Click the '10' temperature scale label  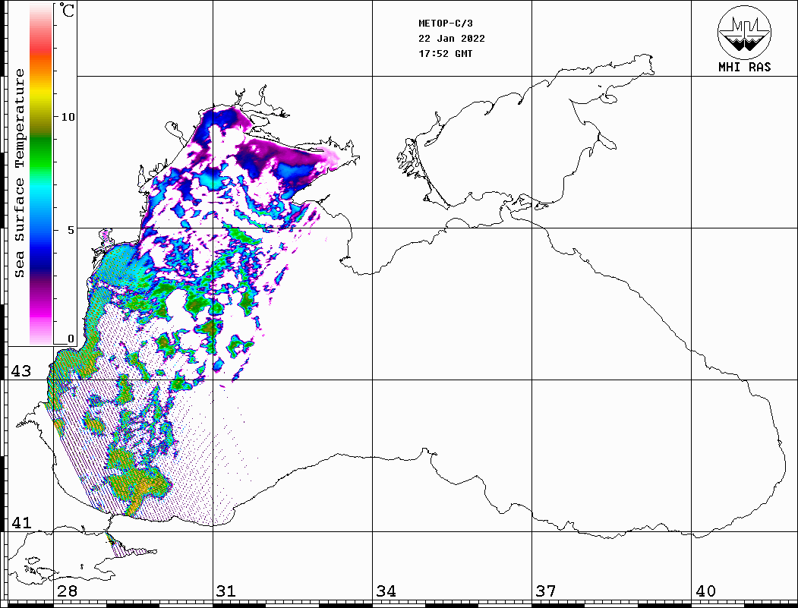(68, 117)
